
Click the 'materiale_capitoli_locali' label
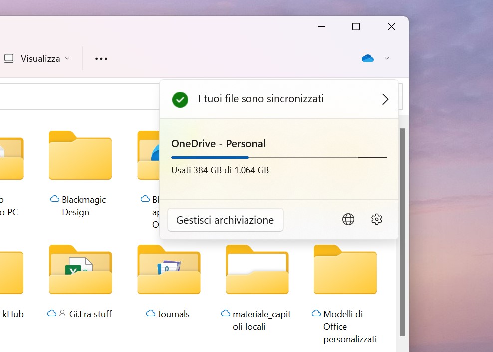[x=261, y=320]
